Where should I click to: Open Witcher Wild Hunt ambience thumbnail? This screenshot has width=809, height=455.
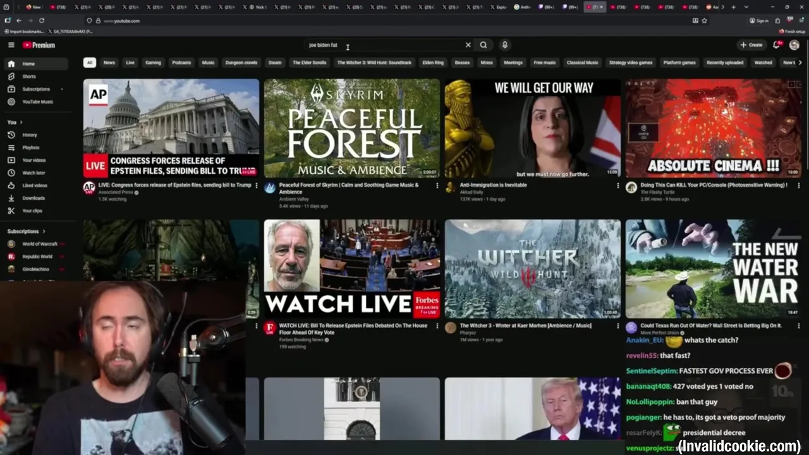pyautogui.click(x=533, y=269)
